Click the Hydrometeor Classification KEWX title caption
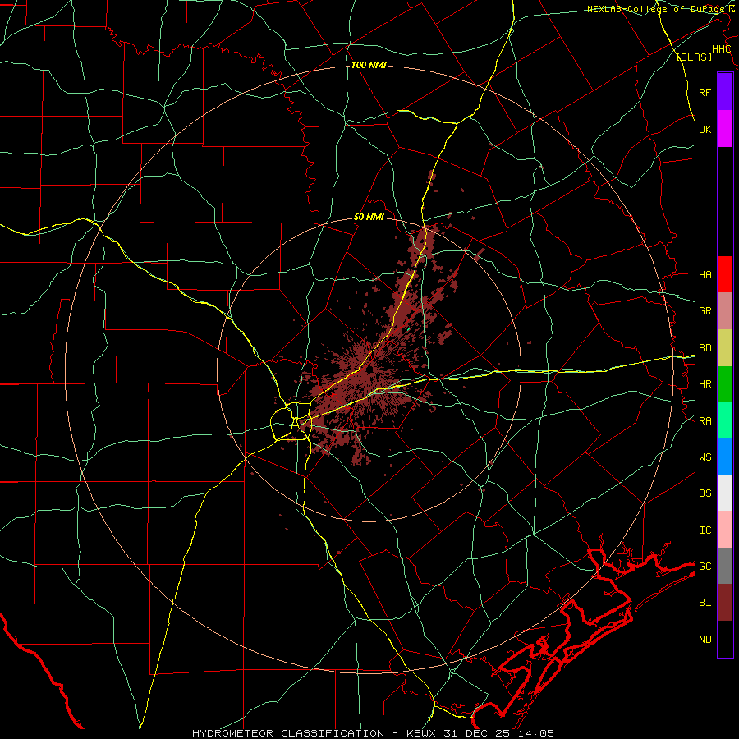This screenshot has height=739, width=739. tap(374, 733)
